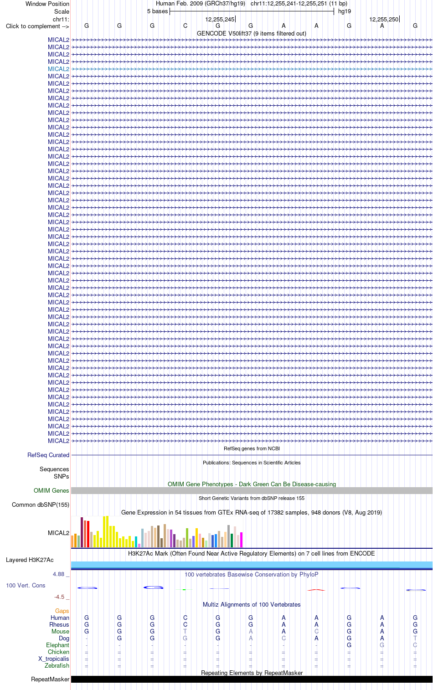Click 'Short Genetic Variants from dbSNP release 155'

pos(252,498)
